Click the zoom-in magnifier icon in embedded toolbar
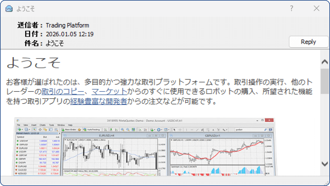 (x=122, y=129)
